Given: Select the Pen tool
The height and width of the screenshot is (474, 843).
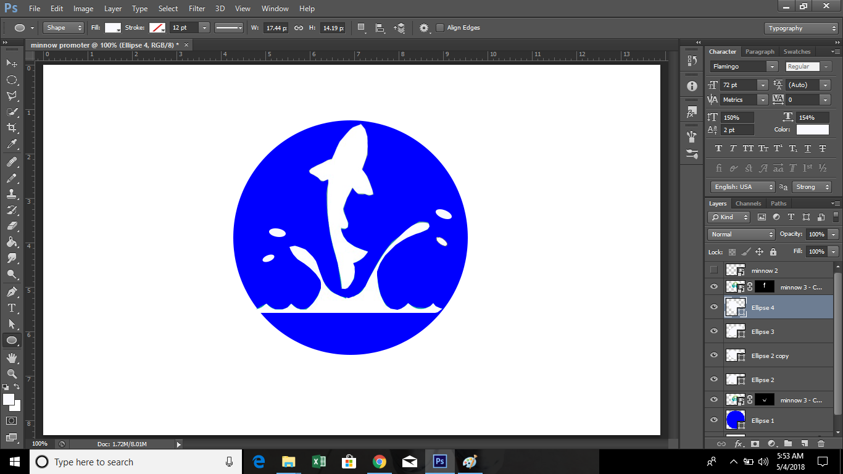Looking at the screenshot, I should point(12,292).
